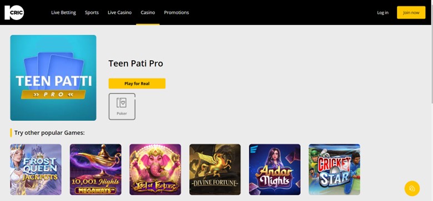Open Frost Queen Jackpots game
This screenshot has width=433, height=201.
click(x=36, y=169)
